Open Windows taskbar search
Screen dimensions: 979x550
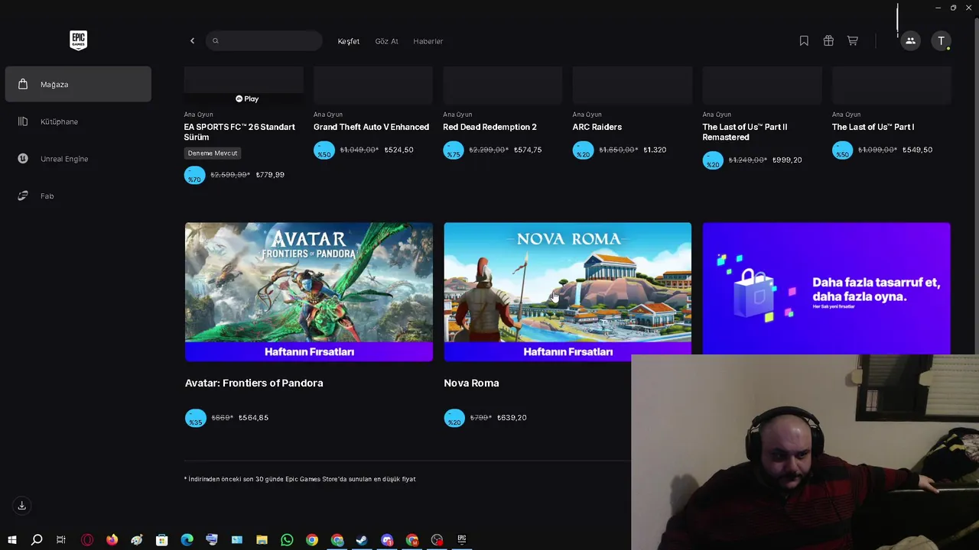click(x=37, y=540)
